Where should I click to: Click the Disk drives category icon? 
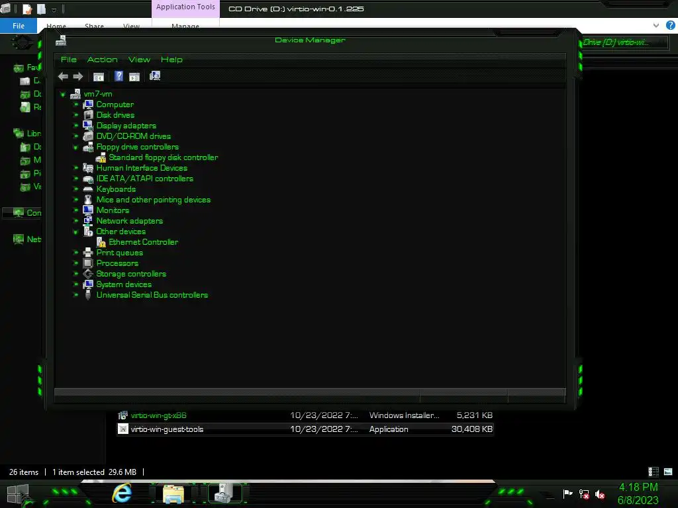[x=88, y=115]
